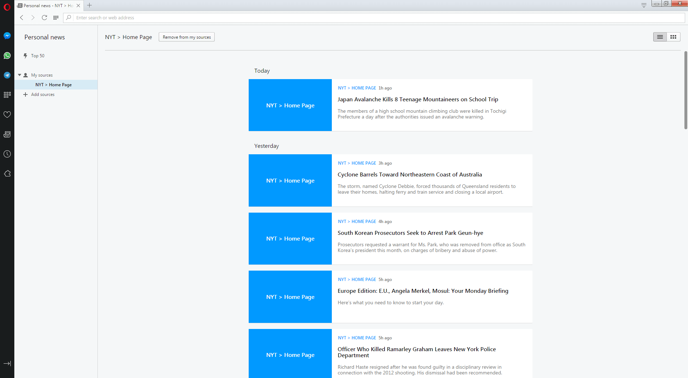Click the Plus icon beside Add sources
The width and height of the screenshot is (688, 378).
click(25, 94)
